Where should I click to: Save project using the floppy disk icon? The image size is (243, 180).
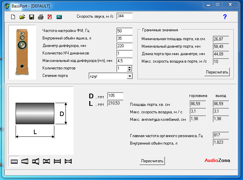(x=32, y=17)
